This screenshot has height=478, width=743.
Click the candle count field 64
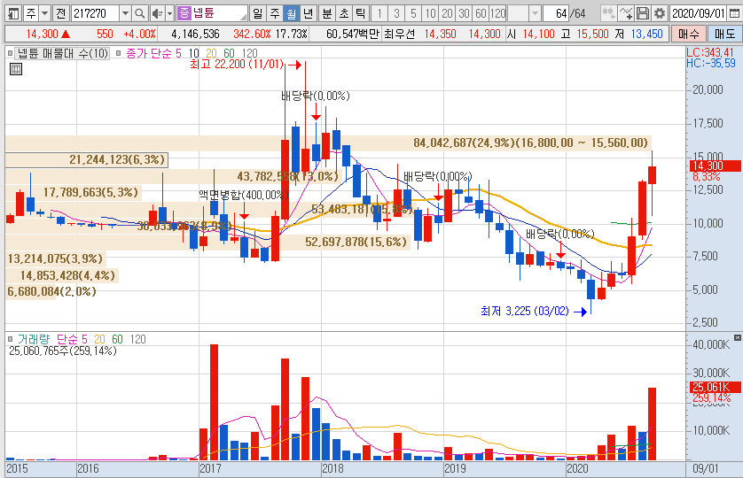point(556,13)
